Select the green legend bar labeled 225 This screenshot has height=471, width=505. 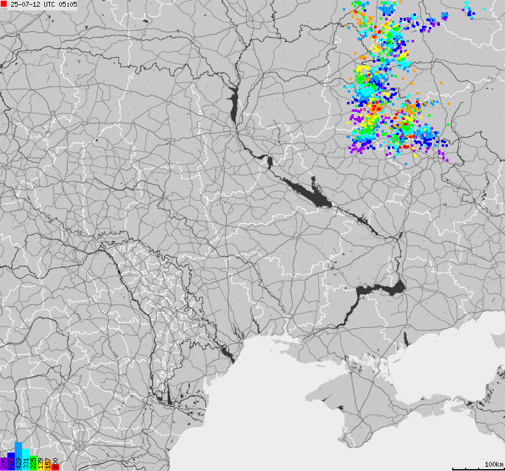[x=33, y=463]
